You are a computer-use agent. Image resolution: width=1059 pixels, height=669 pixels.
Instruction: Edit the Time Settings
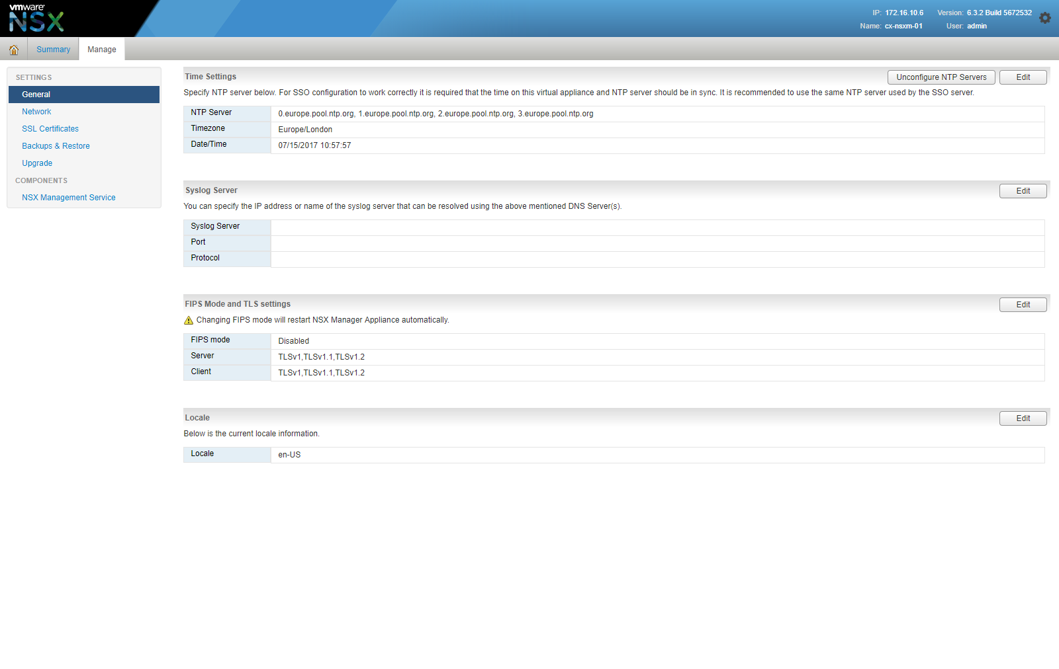pos(1023,77)
